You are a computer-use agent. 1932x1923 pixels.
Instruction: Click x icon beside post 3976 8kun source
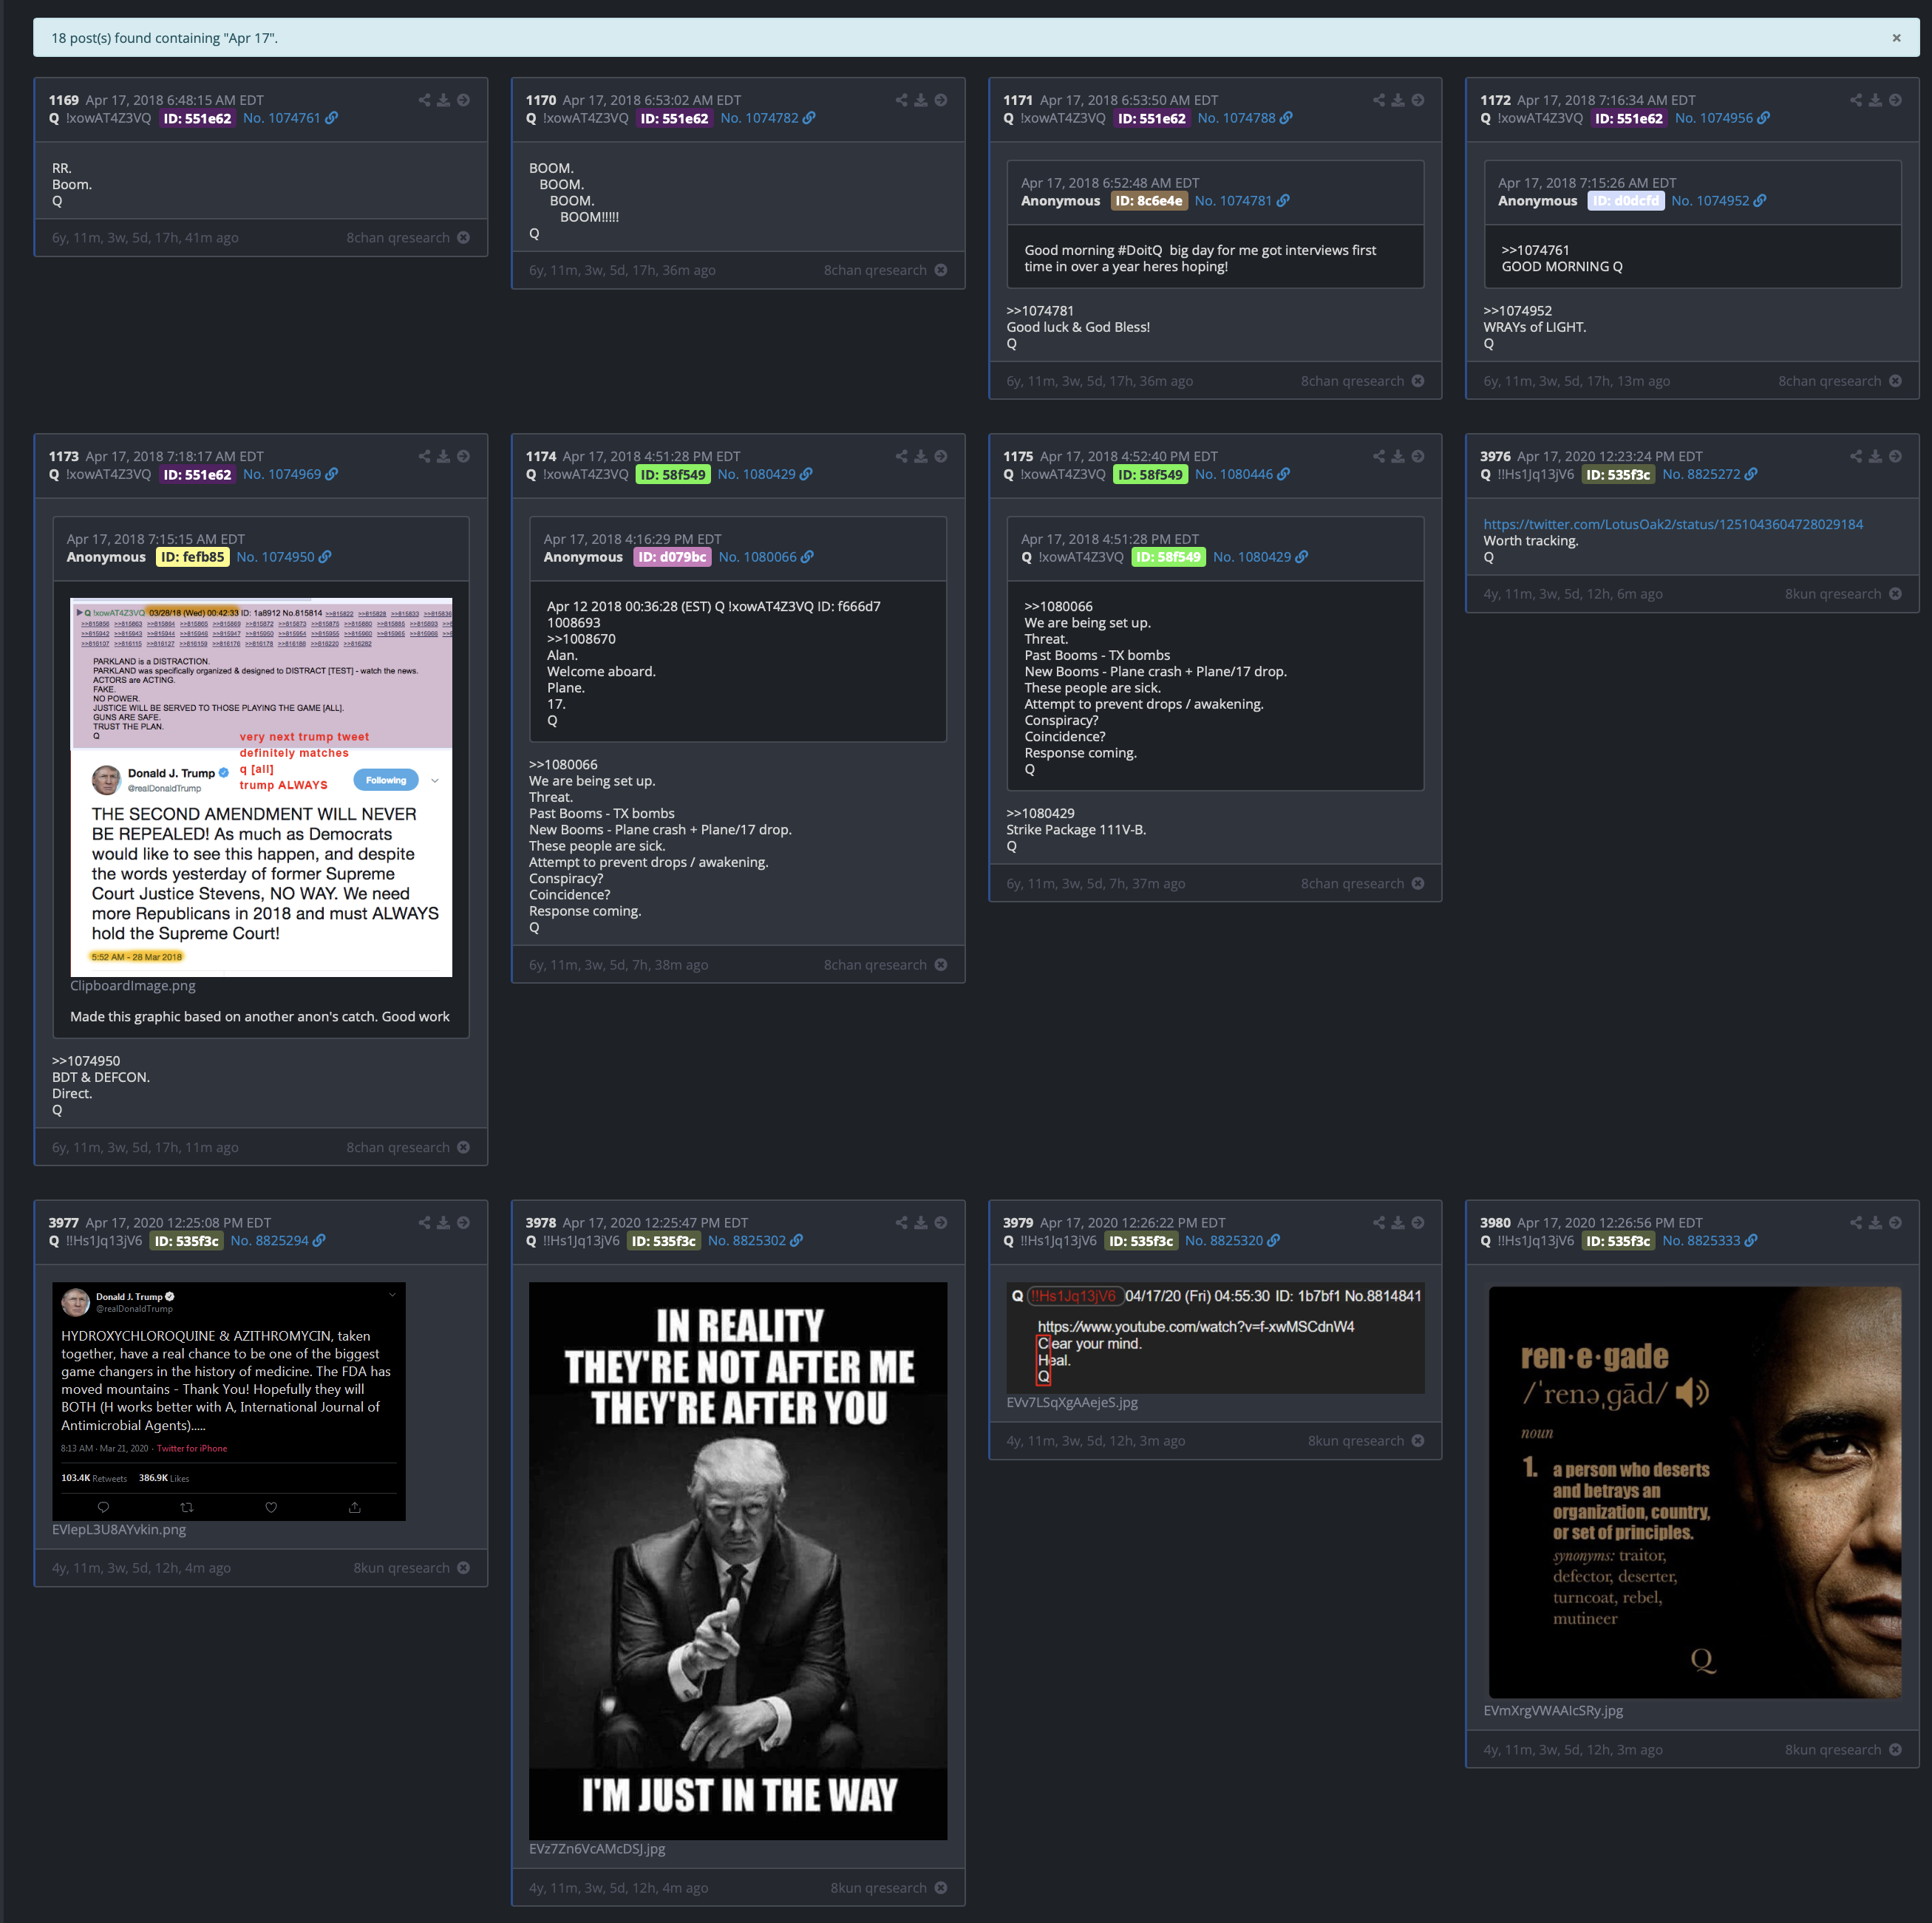(x=1895, y=594)
